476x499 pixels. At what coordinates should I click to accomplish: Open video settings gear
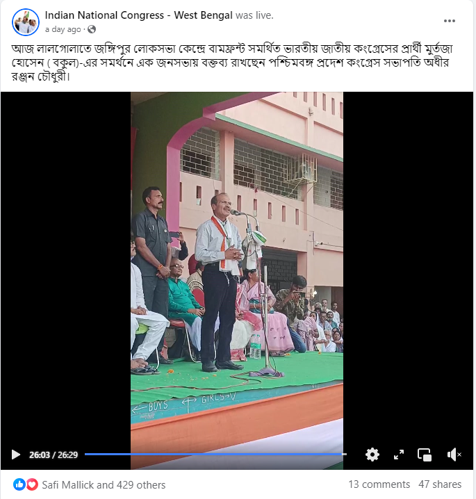[x=372, y=455]
